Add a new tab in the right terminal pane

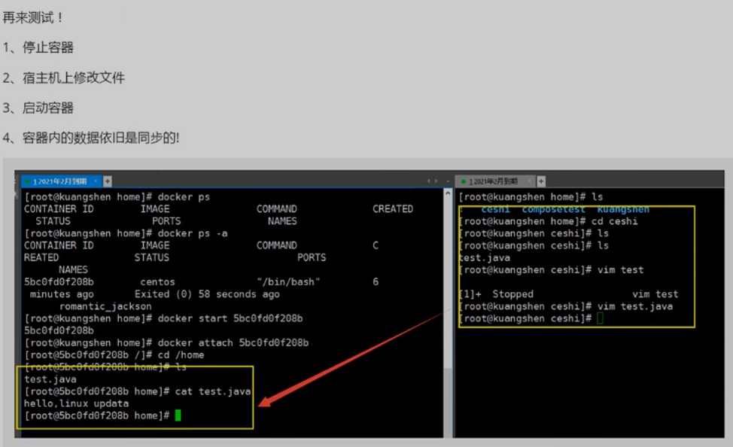click(x=541, y=181)
